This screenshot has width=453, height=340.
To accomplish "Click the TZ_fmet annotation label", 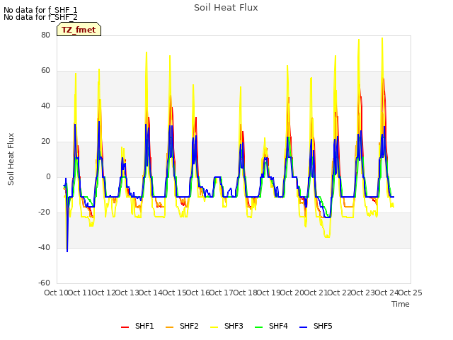I will click(79, 30).
